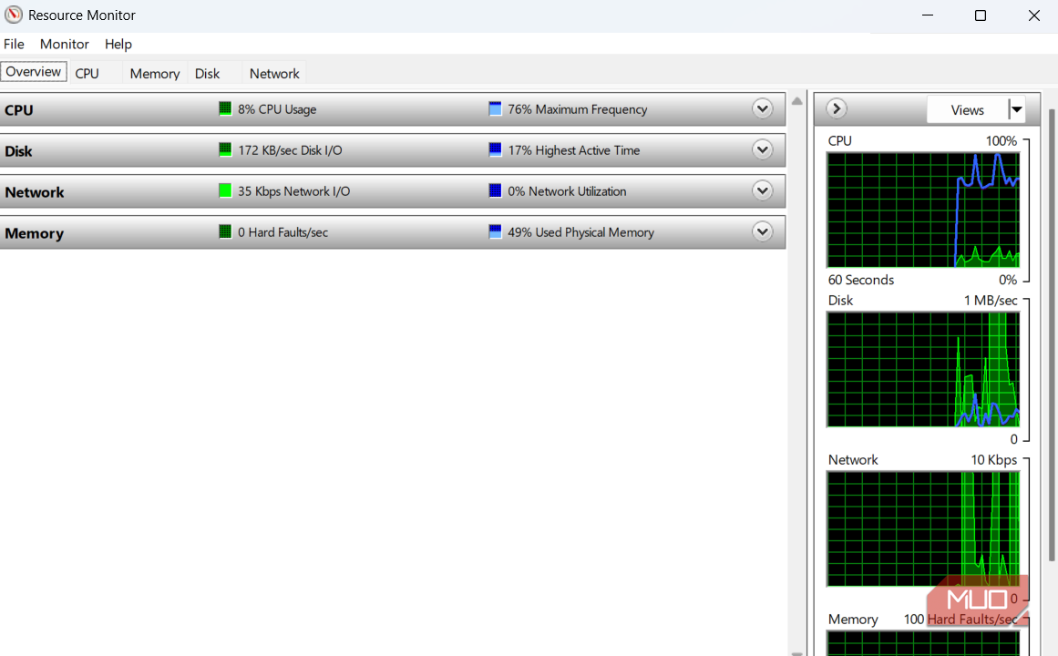The image size is (1058, 656).
Task: Maximize the Resource Monitor window
Action: (x=981, y=15)
